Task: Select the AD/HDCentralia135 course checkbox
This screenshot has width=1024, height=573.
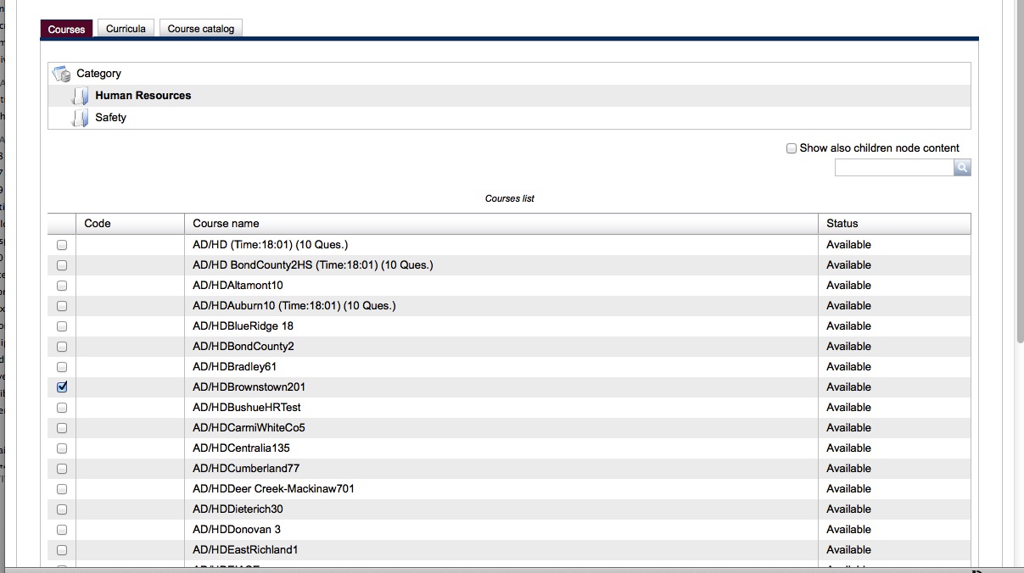Action: pyautogui.click(x=62, y=448)
